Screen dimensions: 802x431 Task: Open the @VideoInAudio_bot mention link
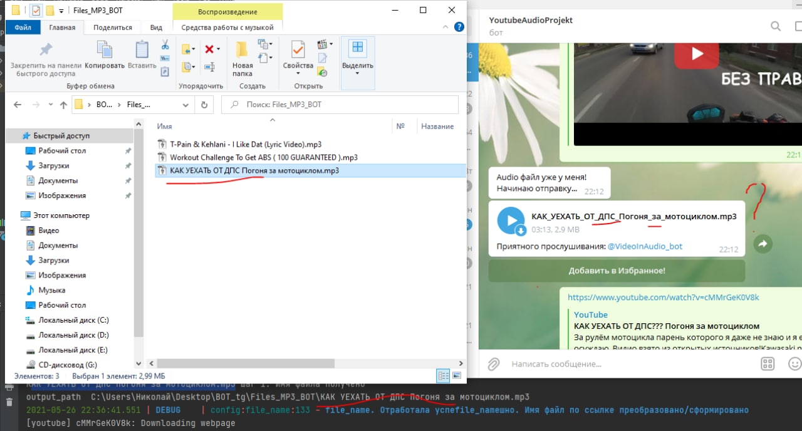coord(645,246)
